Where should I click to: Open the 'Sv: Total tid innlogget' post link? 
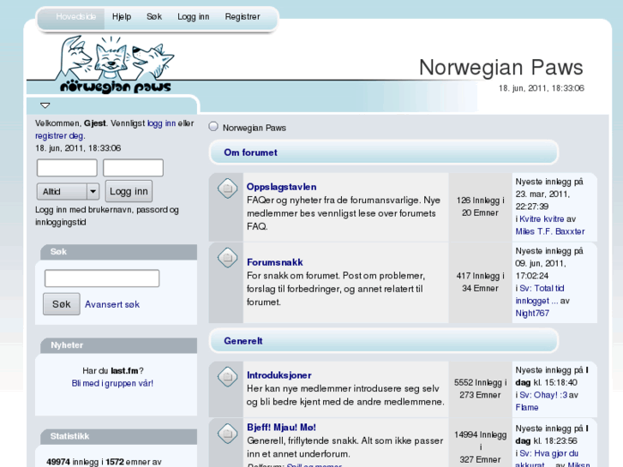pos(540,295)
